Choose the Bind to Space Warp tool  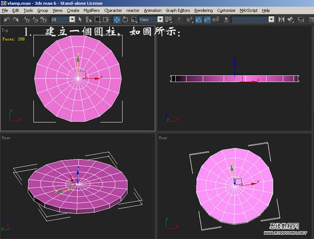coord(43,19)
